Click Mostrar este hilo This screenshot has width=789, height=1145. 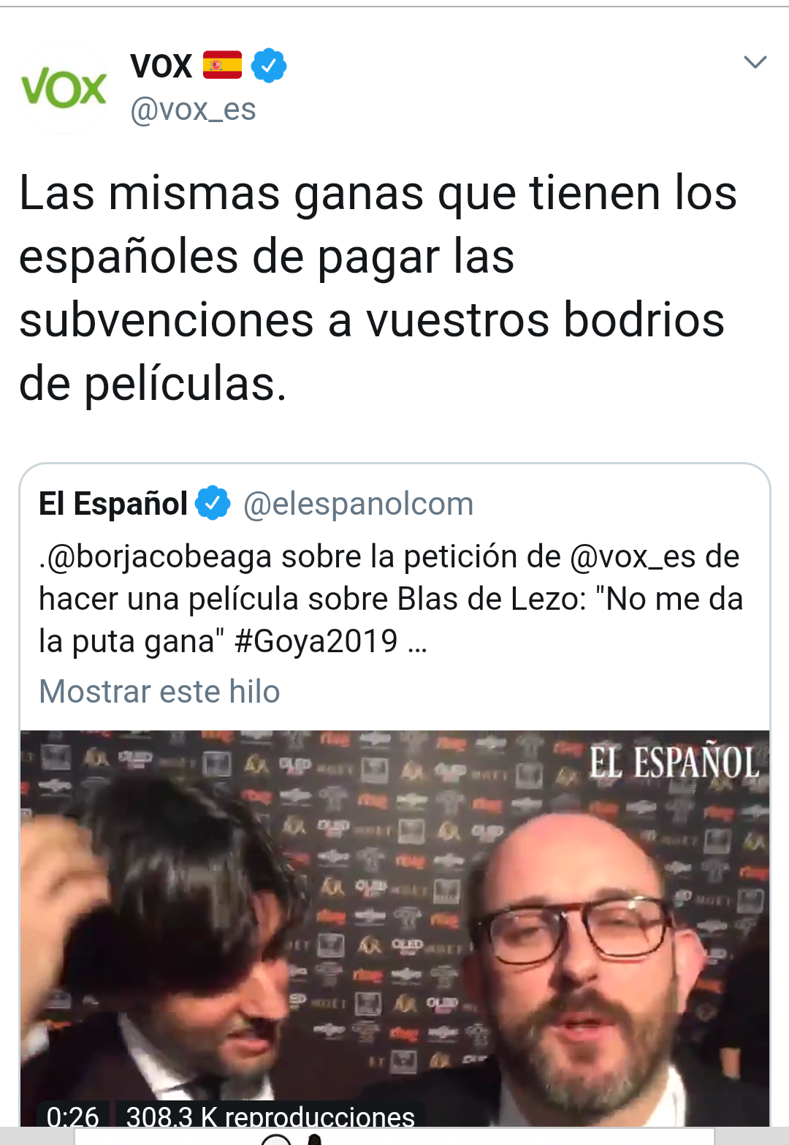159,691
